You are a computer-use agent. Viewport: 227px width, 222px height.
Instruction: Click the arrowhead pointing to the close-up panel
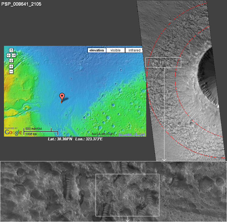(x=164, y=160)
